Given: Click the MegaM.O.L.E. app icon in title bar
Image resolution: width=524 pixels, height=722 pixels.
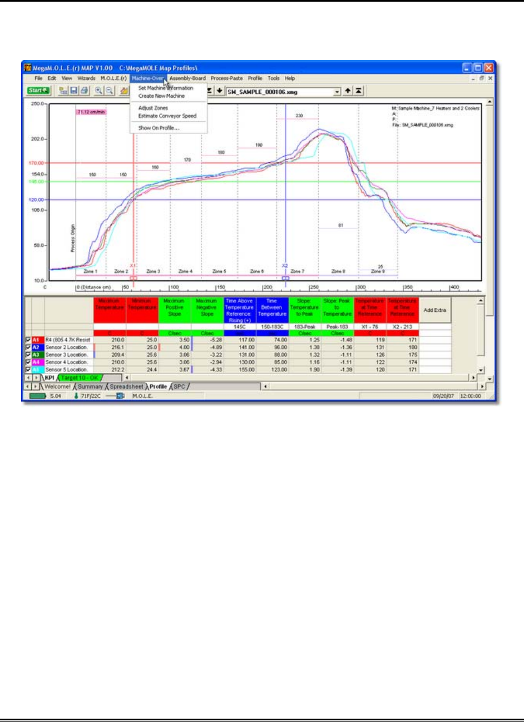Looking at the screenshot, I should tap(28, 68).
